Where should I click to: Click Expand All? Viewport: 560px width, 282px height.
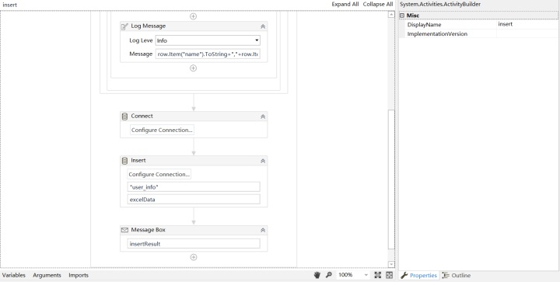click(345, 5)
